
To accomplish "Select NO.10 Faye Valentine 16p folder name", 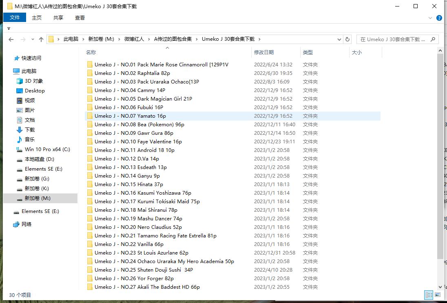I will 138,142.
